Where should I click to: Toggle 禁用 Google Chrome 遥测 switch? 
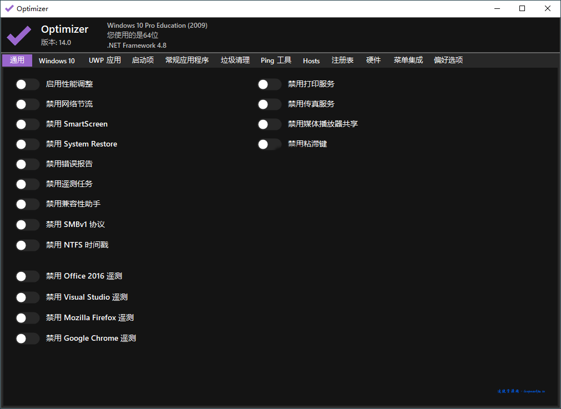click(28, 339)
